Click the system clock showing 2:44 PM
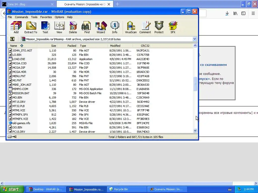 click(x=249, y=189)
